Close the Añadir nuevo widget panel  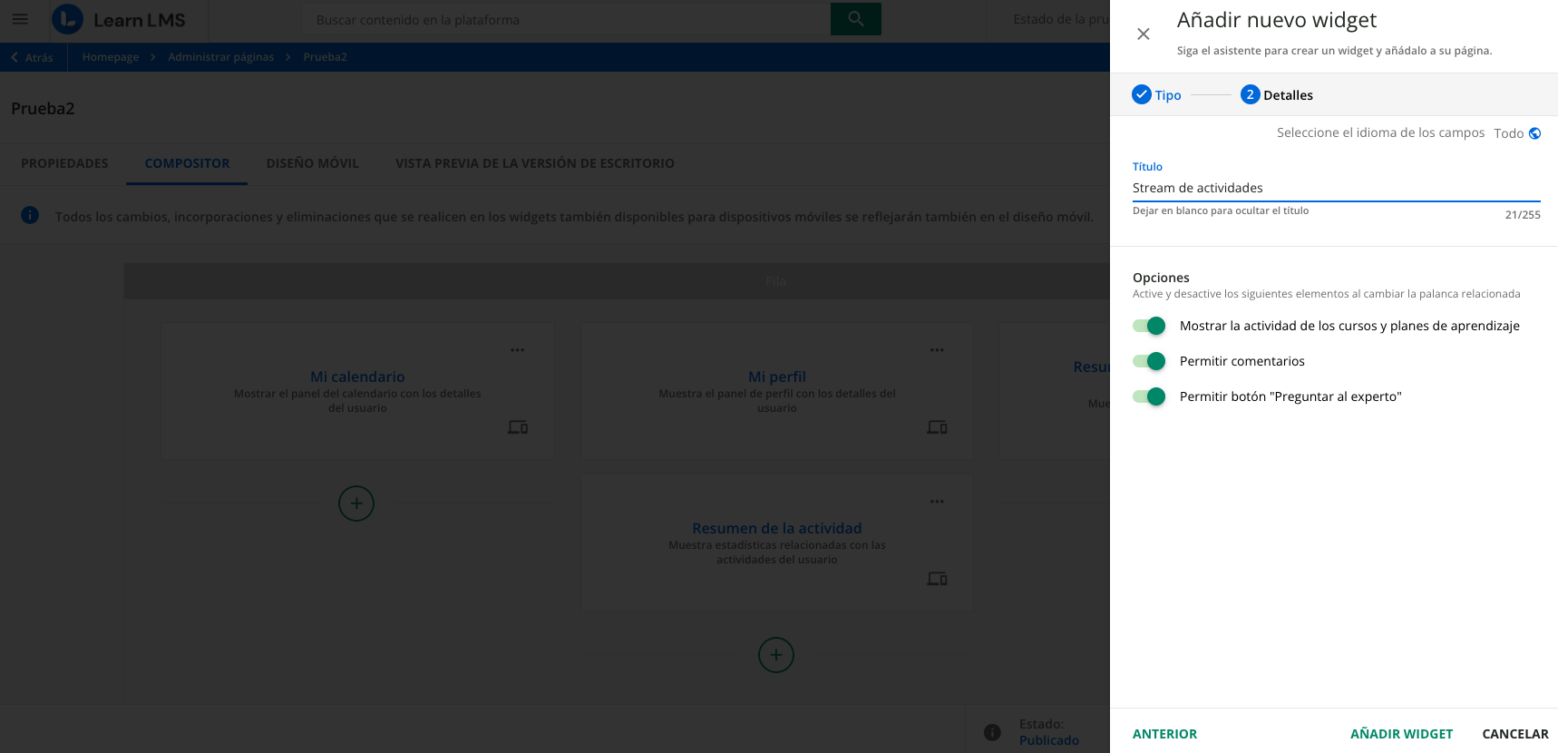coord(1144,34)
